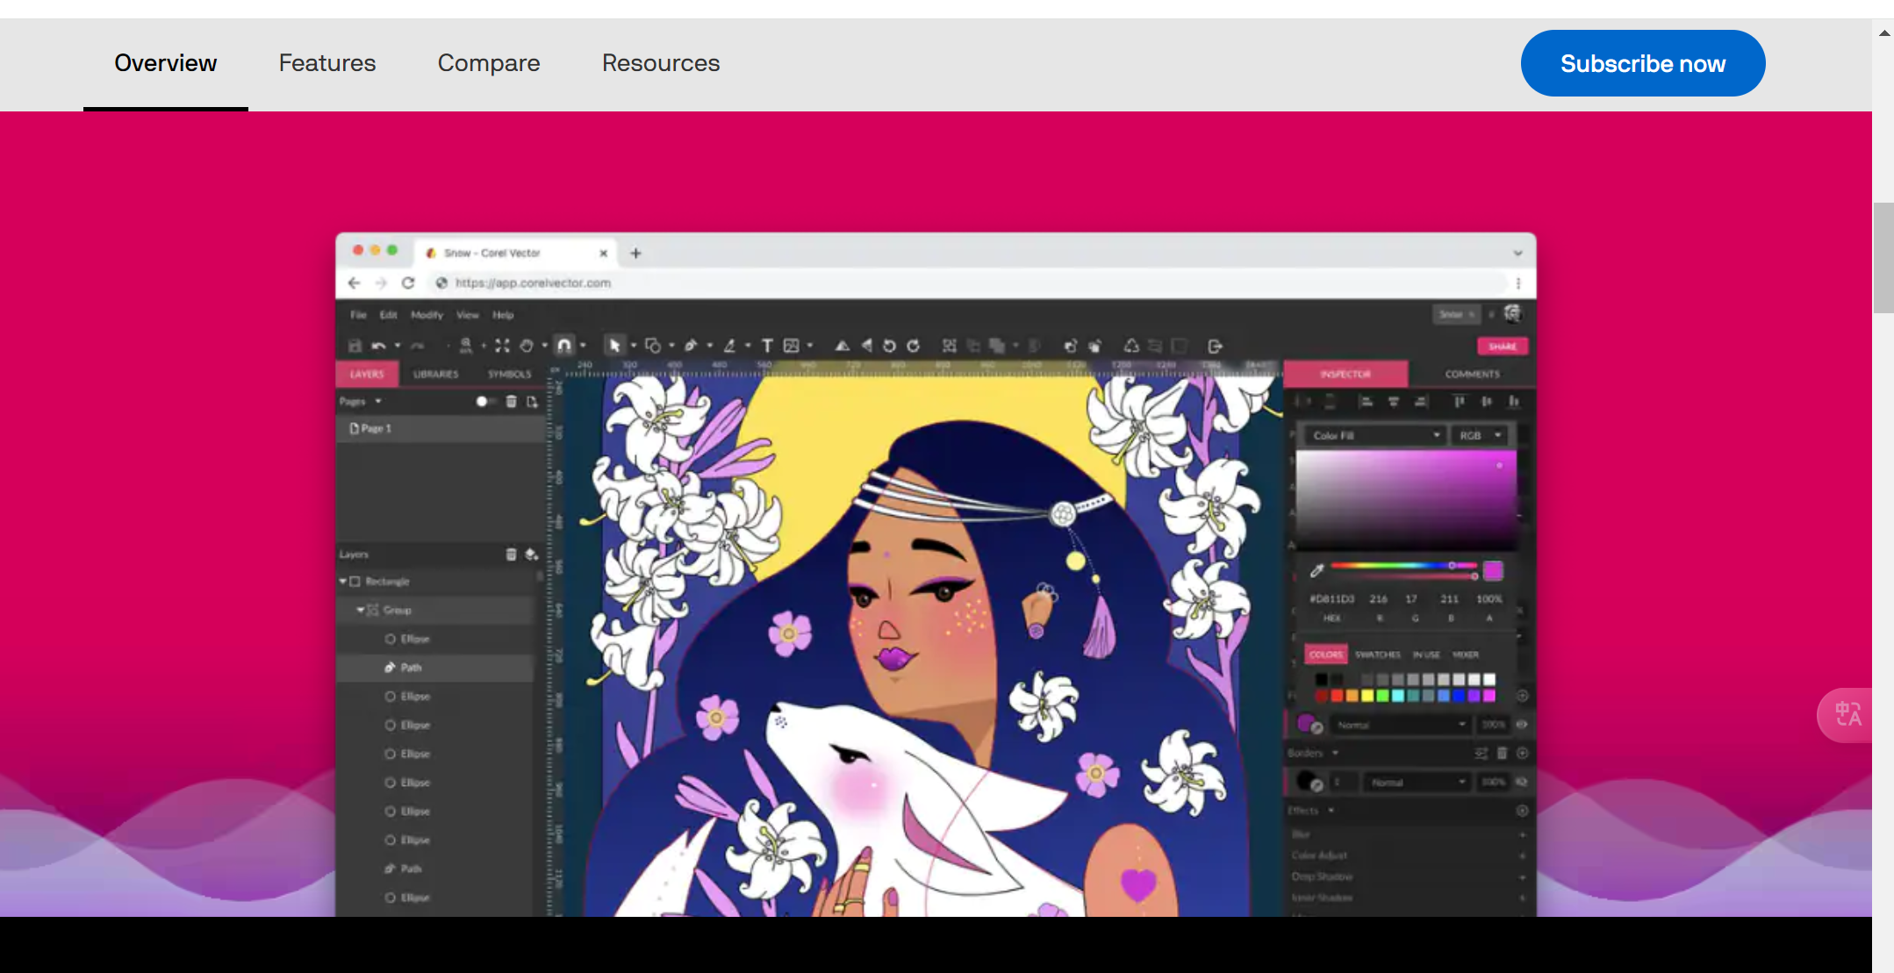Screen dimensions: 1894x973
Task: Click the purple fill color circle
Action: [x=1306, y=723]
